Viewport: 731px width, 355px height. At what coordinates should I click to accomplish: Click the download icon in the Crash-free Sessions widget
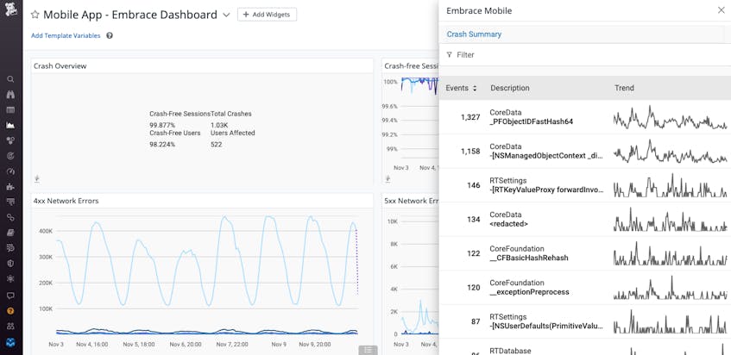pyautogui.click(x=388, y=178)
